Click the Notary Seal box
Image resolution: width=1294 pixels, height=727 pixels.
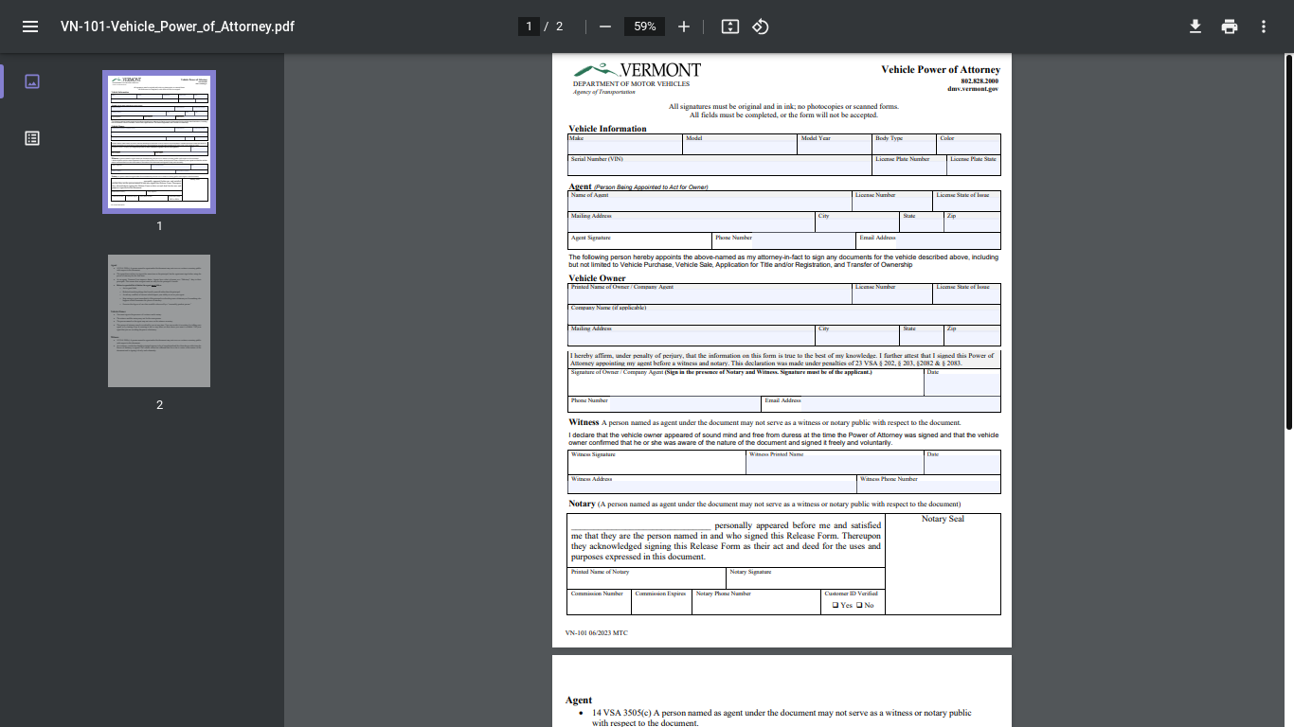(x=943, y=564)
